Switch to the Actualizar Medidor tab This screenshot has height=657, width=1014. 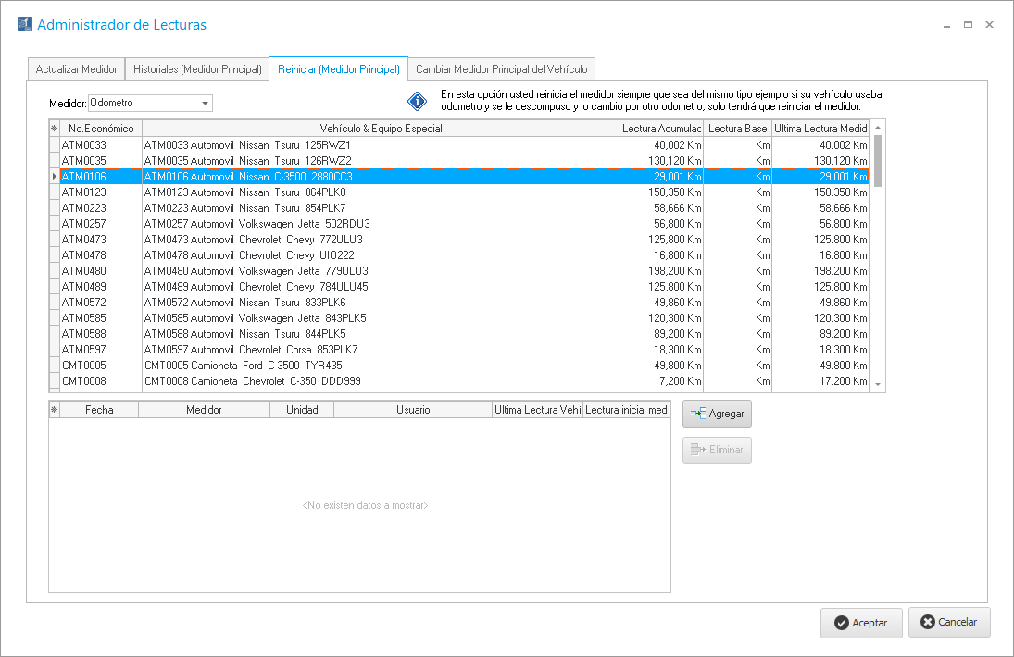[x=76, y=69]
